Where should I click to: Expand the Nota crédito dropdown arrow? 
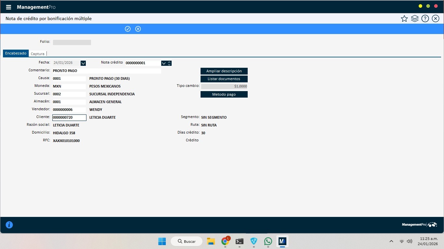[164, 63]
